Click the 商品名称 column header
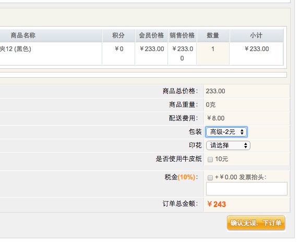This screenshot has width=300, height=244. tap(23, 35)
